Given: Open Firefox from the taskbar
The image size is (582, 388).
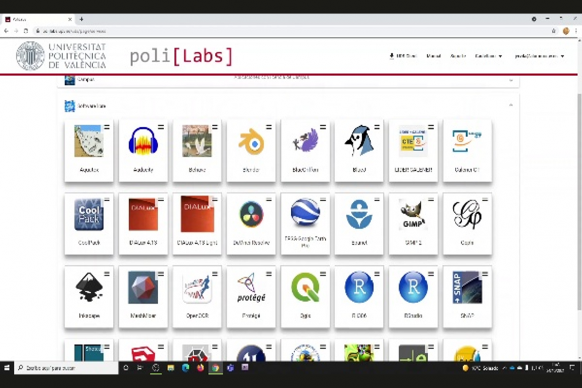Looking at the screenshot, I should click(x=201, y=368).
